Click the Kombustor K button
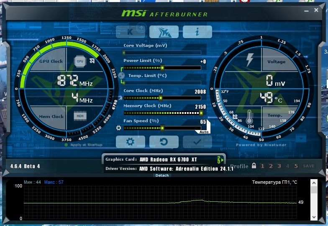The image size is (328, 226). coord(131,32)
